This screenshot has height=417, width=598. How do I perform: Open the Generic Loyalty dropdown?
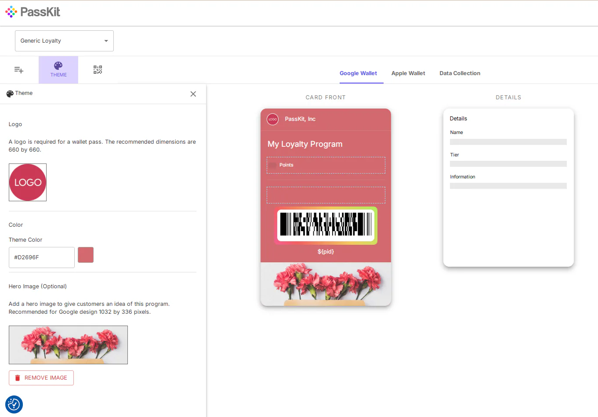64,41
